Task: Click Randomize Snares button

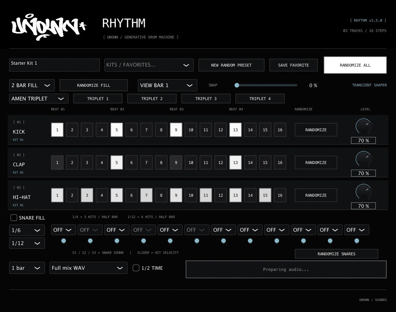Action: pyautogui.click(x=336, y=254)
